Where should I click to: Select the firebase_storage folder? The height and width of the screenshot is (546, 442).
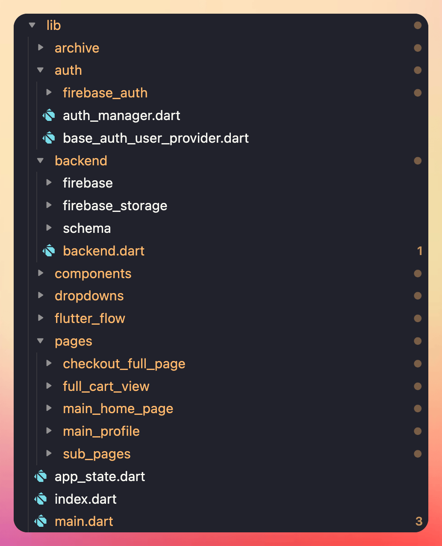115,205
